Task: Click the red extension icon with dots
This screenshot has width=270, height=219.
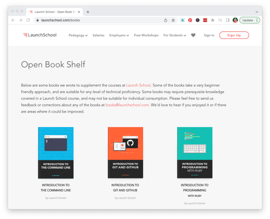Action: [205, 20]
